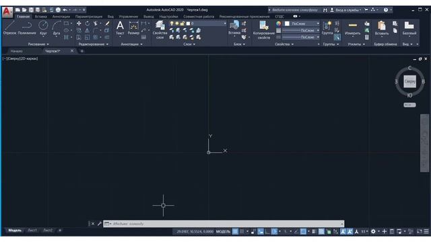Toggle lineweight display in status bar
Image resolution: width=431 pixels, height=242 pixels.
pos(314,231)
